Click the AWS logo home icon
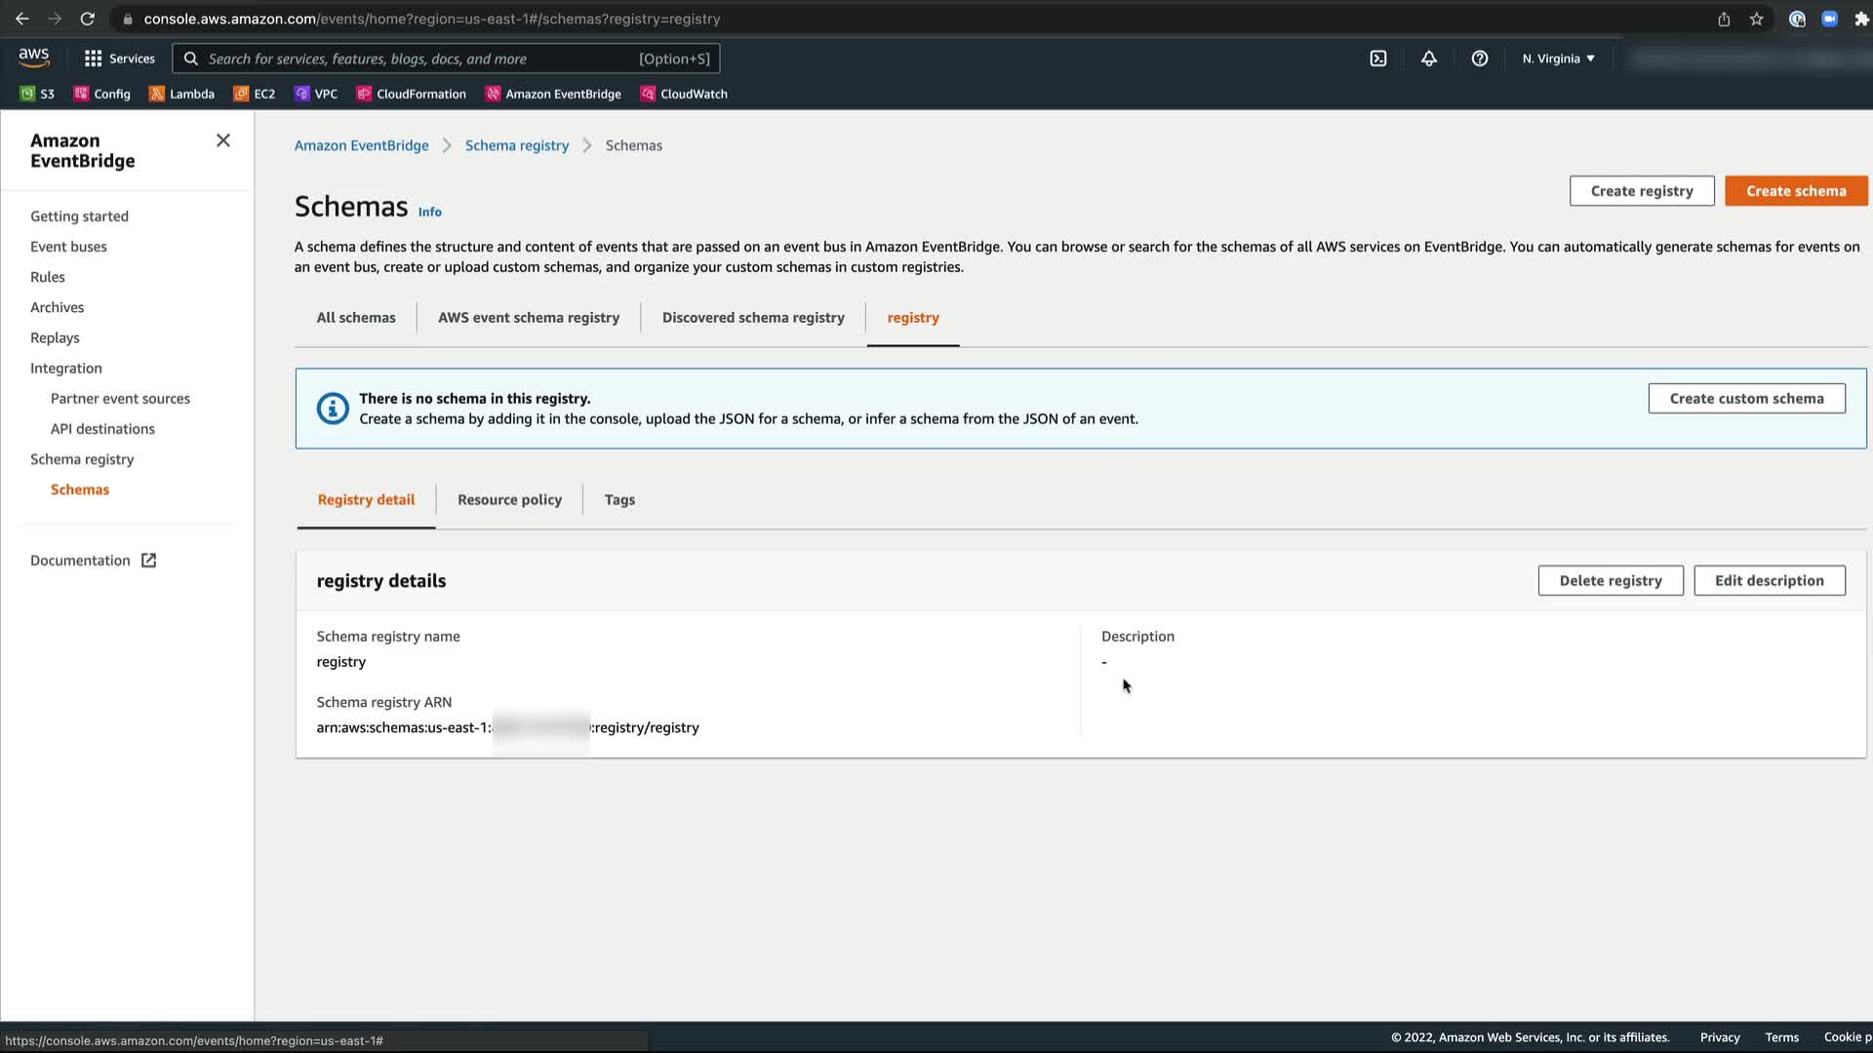The image size is (1873, 1053). tap(34, 58)
